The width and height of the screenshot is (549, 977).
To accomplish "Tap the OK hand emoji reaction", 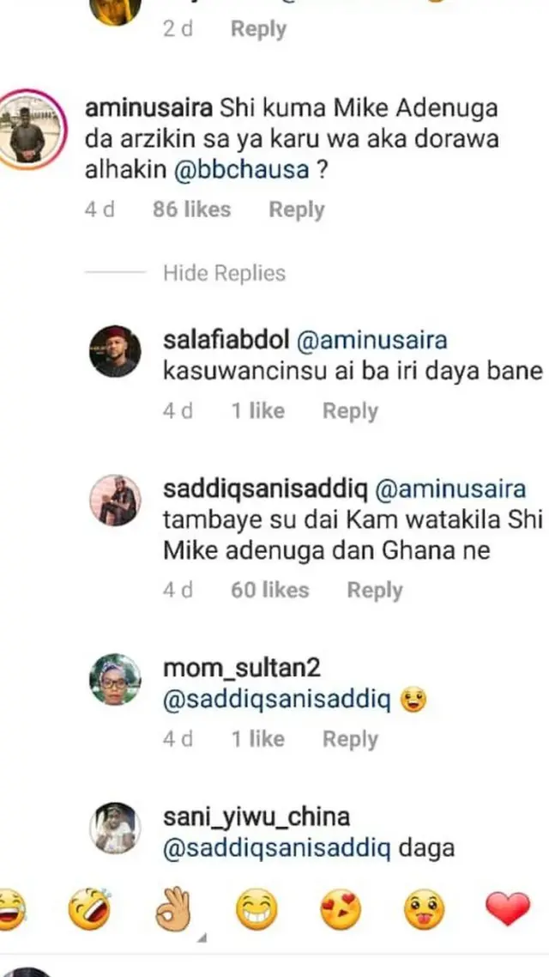I will tap(173, 910).
